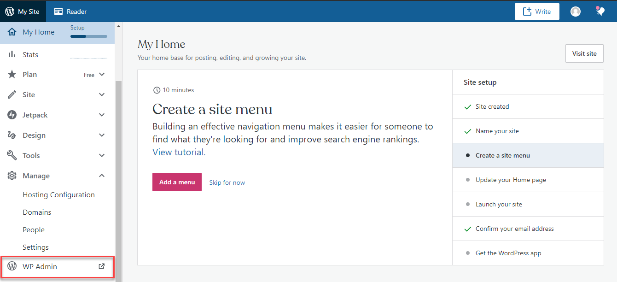The image size is (617, 282).
Task: Select the Plan star icon
Action: click(x=12, y=74)
